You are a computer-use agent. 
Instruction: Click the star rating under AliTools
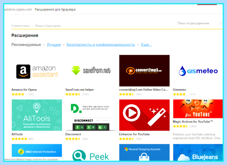click(19, 139)
